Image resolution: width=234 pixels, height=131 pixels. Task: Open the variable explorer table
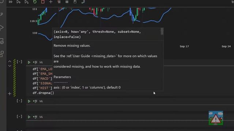pos(67,2)
